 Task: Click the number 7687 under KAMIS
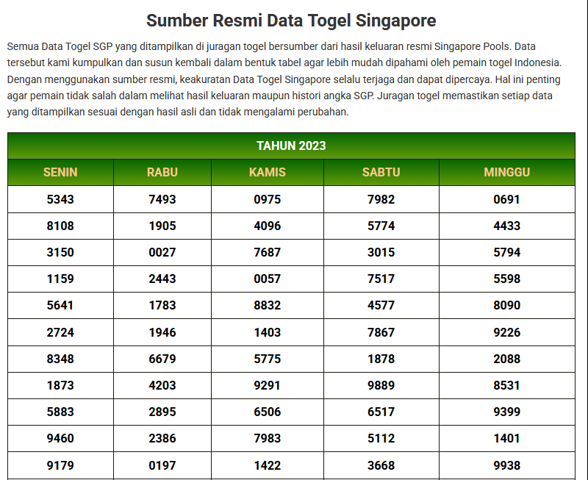tap(268, 252)
